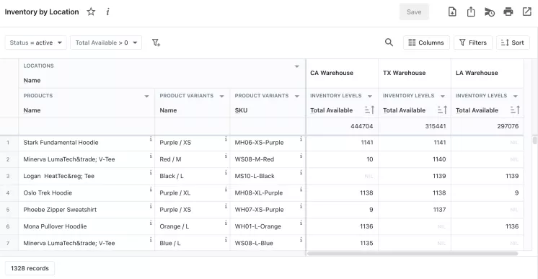
Task: Select the CA Warehouse column header
Action: coord(342,73)
